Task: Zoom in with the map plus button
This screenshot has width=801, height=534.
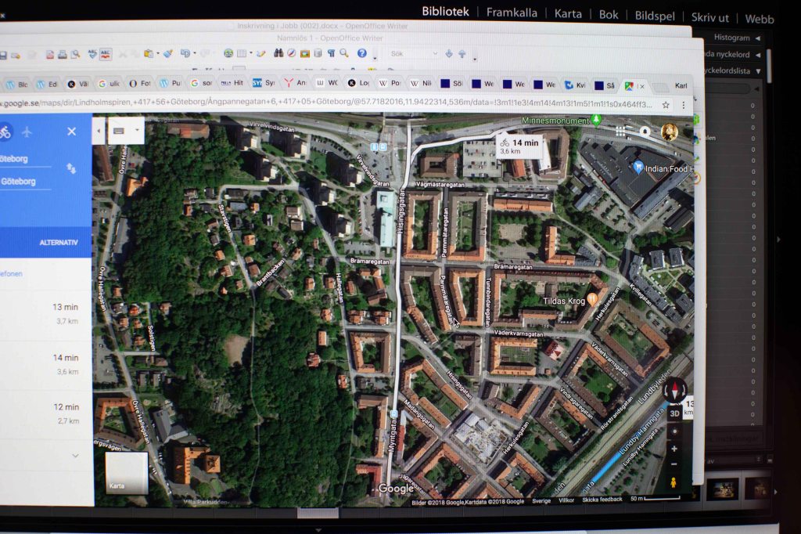Action: point(673,449)
